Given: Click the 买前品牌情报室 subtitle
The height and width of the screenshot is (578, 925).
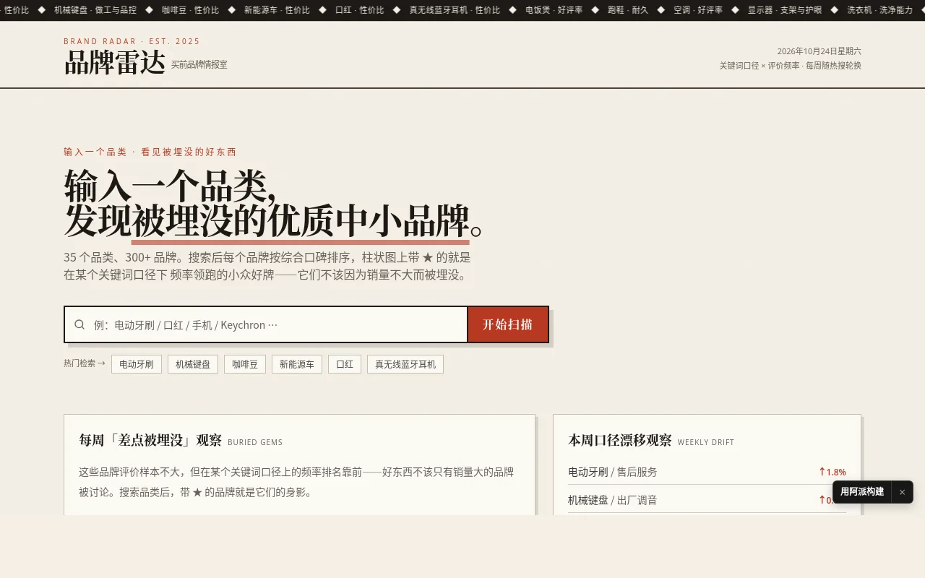Looking at the screenshot, I should [199, 64].
